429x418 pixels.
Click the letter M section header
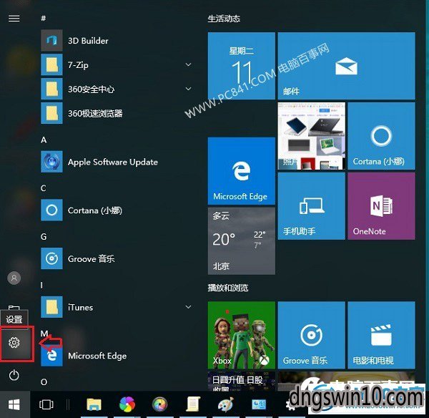pyautogui.click(x=44, y=334)
